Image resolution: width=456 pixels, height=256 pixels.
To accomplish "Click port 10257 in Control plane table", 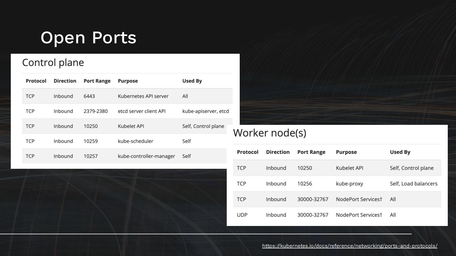I will pyautogui.click(x=91, y=156).
